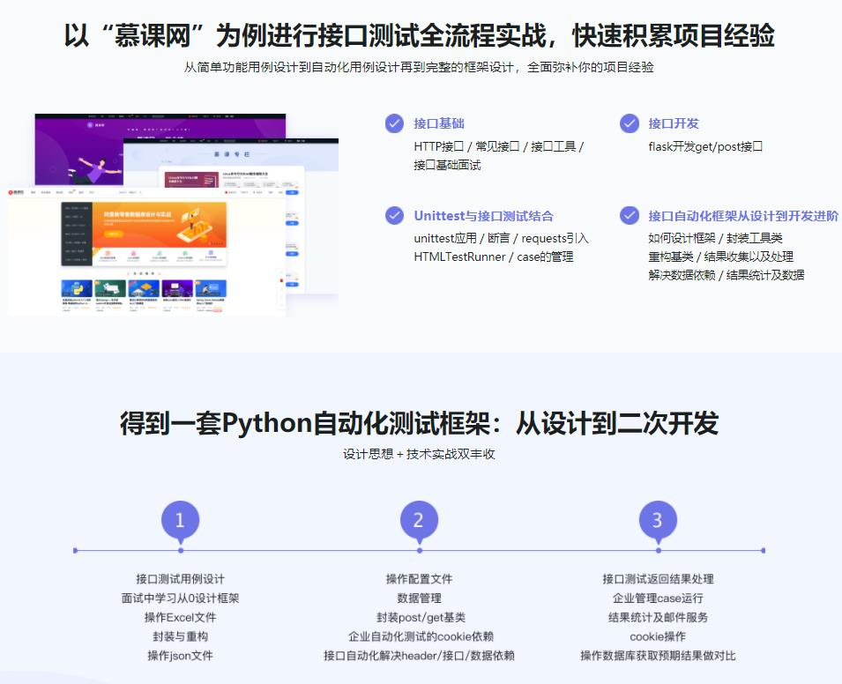Click the checkmark icon beside 接口基础

pos(394,123)
